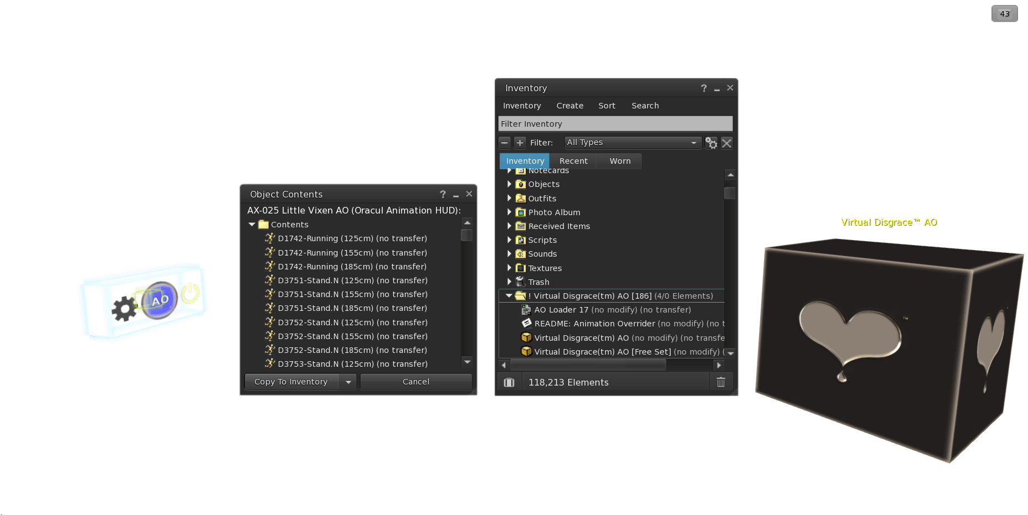Image resolution: width=1028 pixels, height=515 pixels.
Task: Click Copy To Inventory button
Action: (x=291, y=382)
